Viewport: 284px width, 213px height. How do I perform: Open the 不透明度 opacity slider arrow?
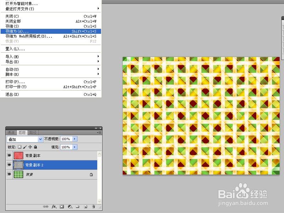[75, 139]
